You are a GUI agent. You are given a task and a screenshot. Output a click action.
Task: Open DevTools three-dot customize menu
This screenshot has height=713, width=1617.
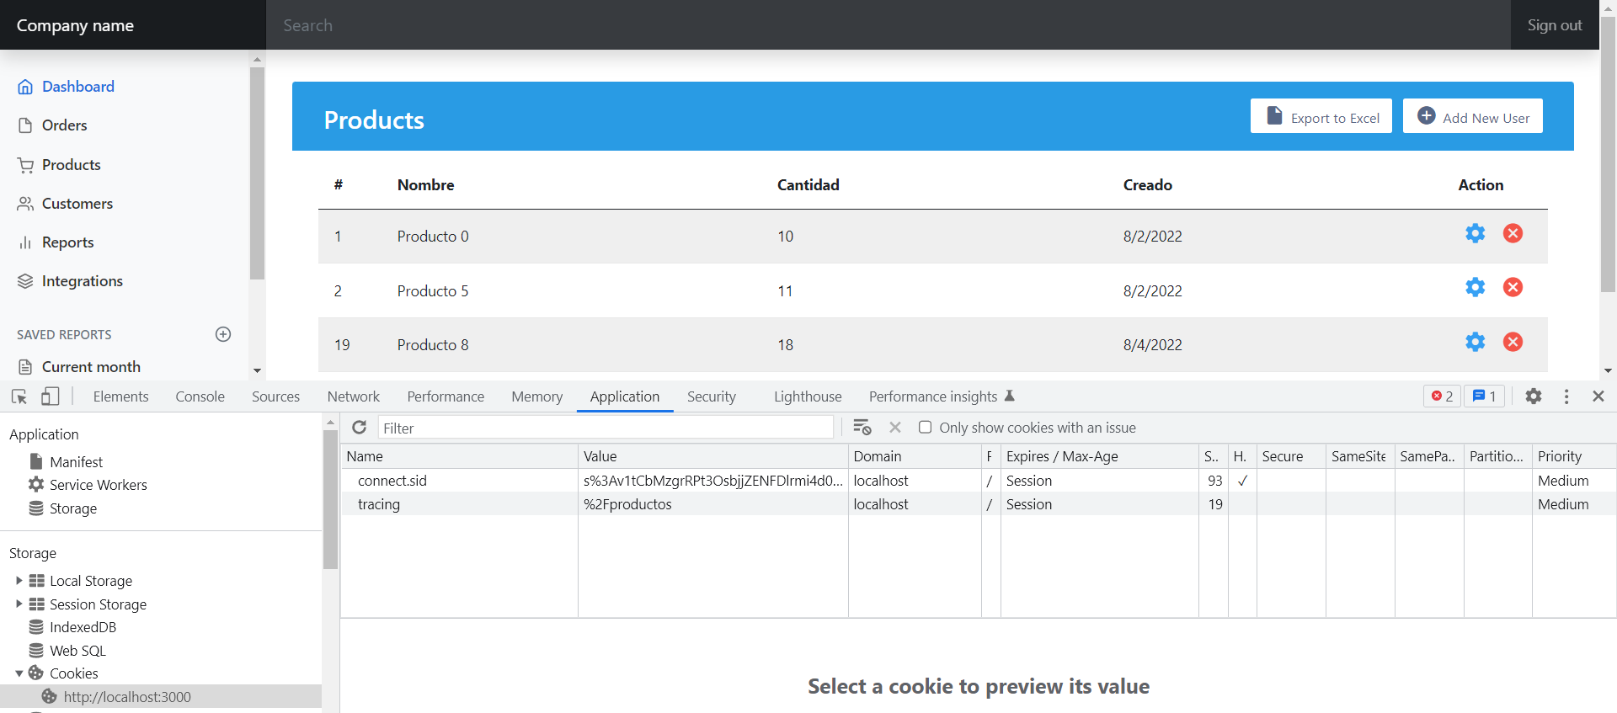click(x=1566, y=396)
